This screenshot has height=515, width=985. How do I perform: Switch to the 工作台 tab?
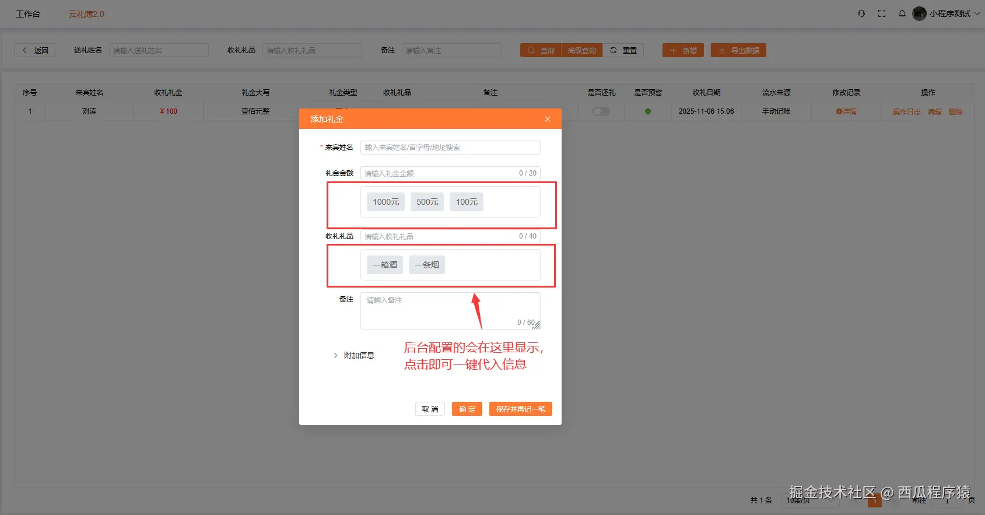point(28,14)
